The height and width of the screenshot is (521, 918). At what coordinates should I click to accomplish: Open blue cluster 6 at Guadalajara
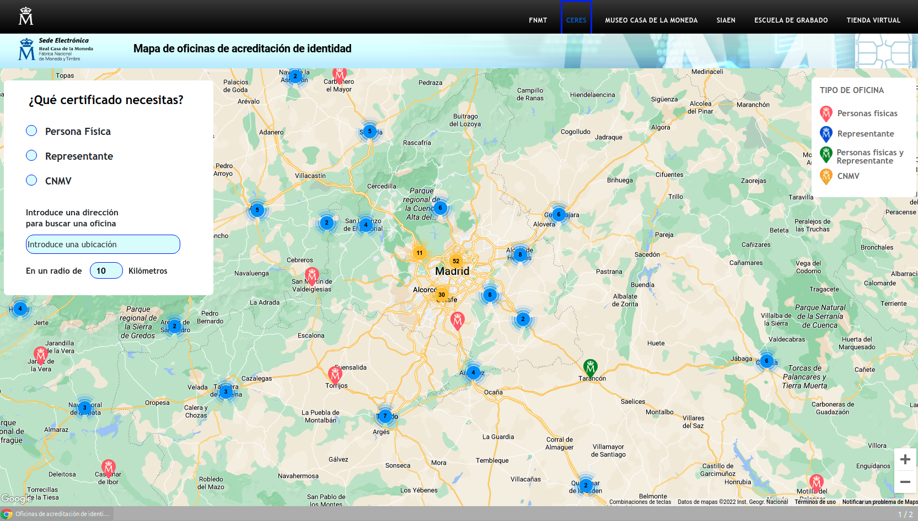pyautogui.click(x=559, y=214)
